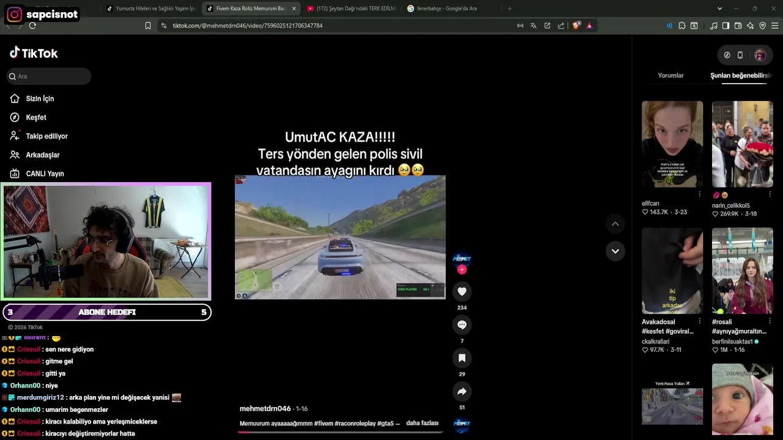The height and width of the screenshot is (440, 783).
Task: Open the ellfcan recommended video thumbnail
Action: [672, 144]
